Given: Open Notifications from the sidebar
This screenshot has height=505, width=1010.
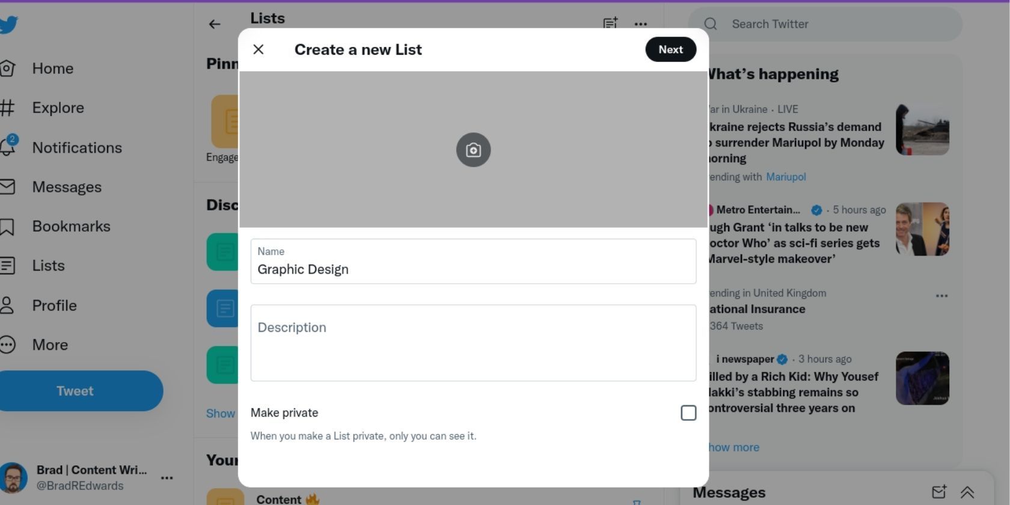Looking at the screenshot, I should tap(76, 148).
